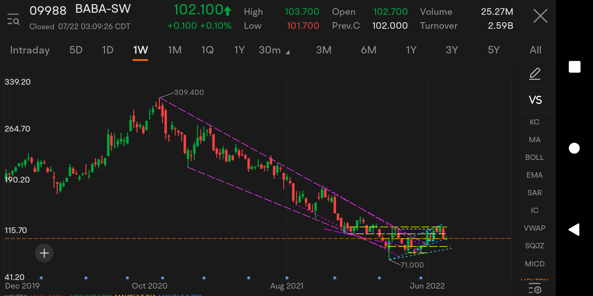Viewport: 593px width, 296px height.
Task: Enable the MA indicator
Action: pos(535,140)
